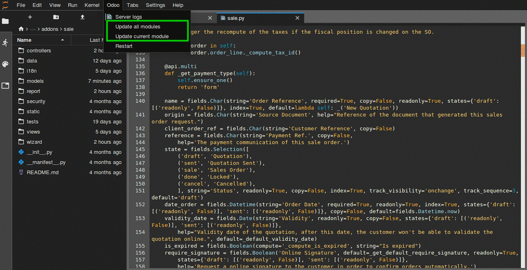The image size is (527, 270).
Task: Open the Settings menu
Action: point(156,5)
